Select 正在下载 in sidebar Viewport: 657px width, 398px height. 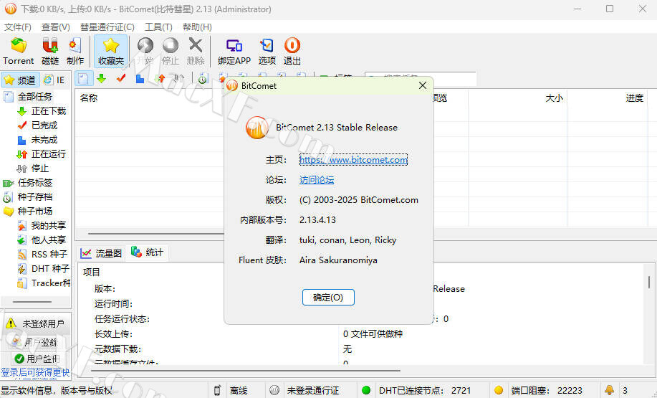coord(49,111)
